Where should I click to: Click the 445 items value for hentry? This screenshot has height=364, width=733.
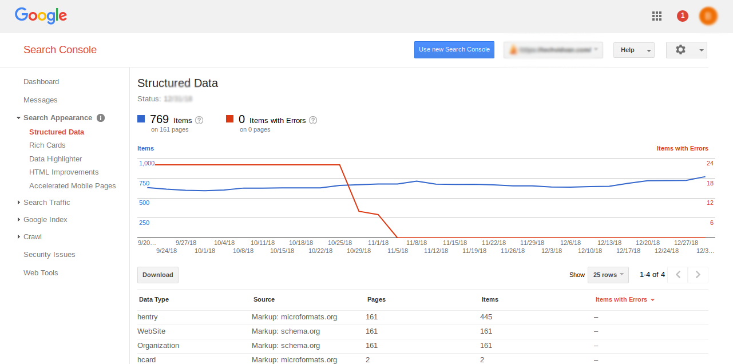tap(486, 317)
